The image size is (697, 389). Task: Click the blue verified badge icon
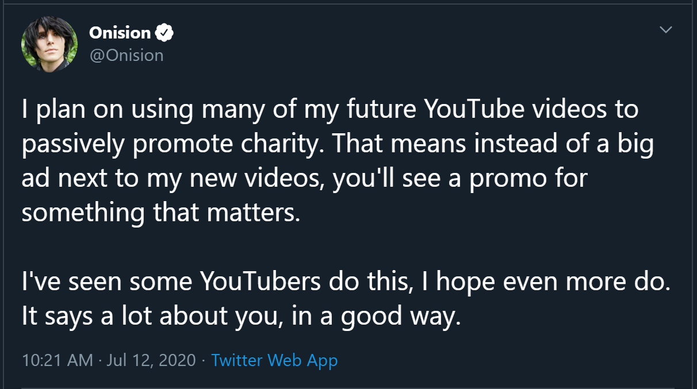(x=165, y=33)
